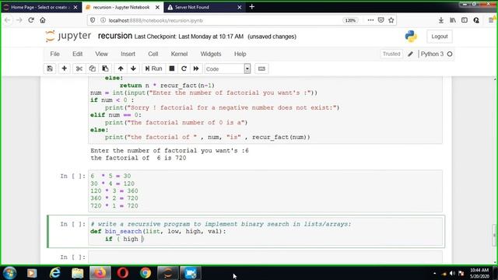The height and width of the screenshot is (280, 498).
Task: Interrupt the kernel with stop icon
Action: coord(172,68)
